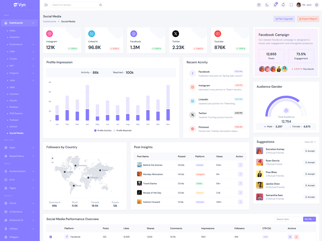This screenshot has width=322, height=241.
Task: Select Podcast in the sidebar menu
Action: click(x=14, y=120)
